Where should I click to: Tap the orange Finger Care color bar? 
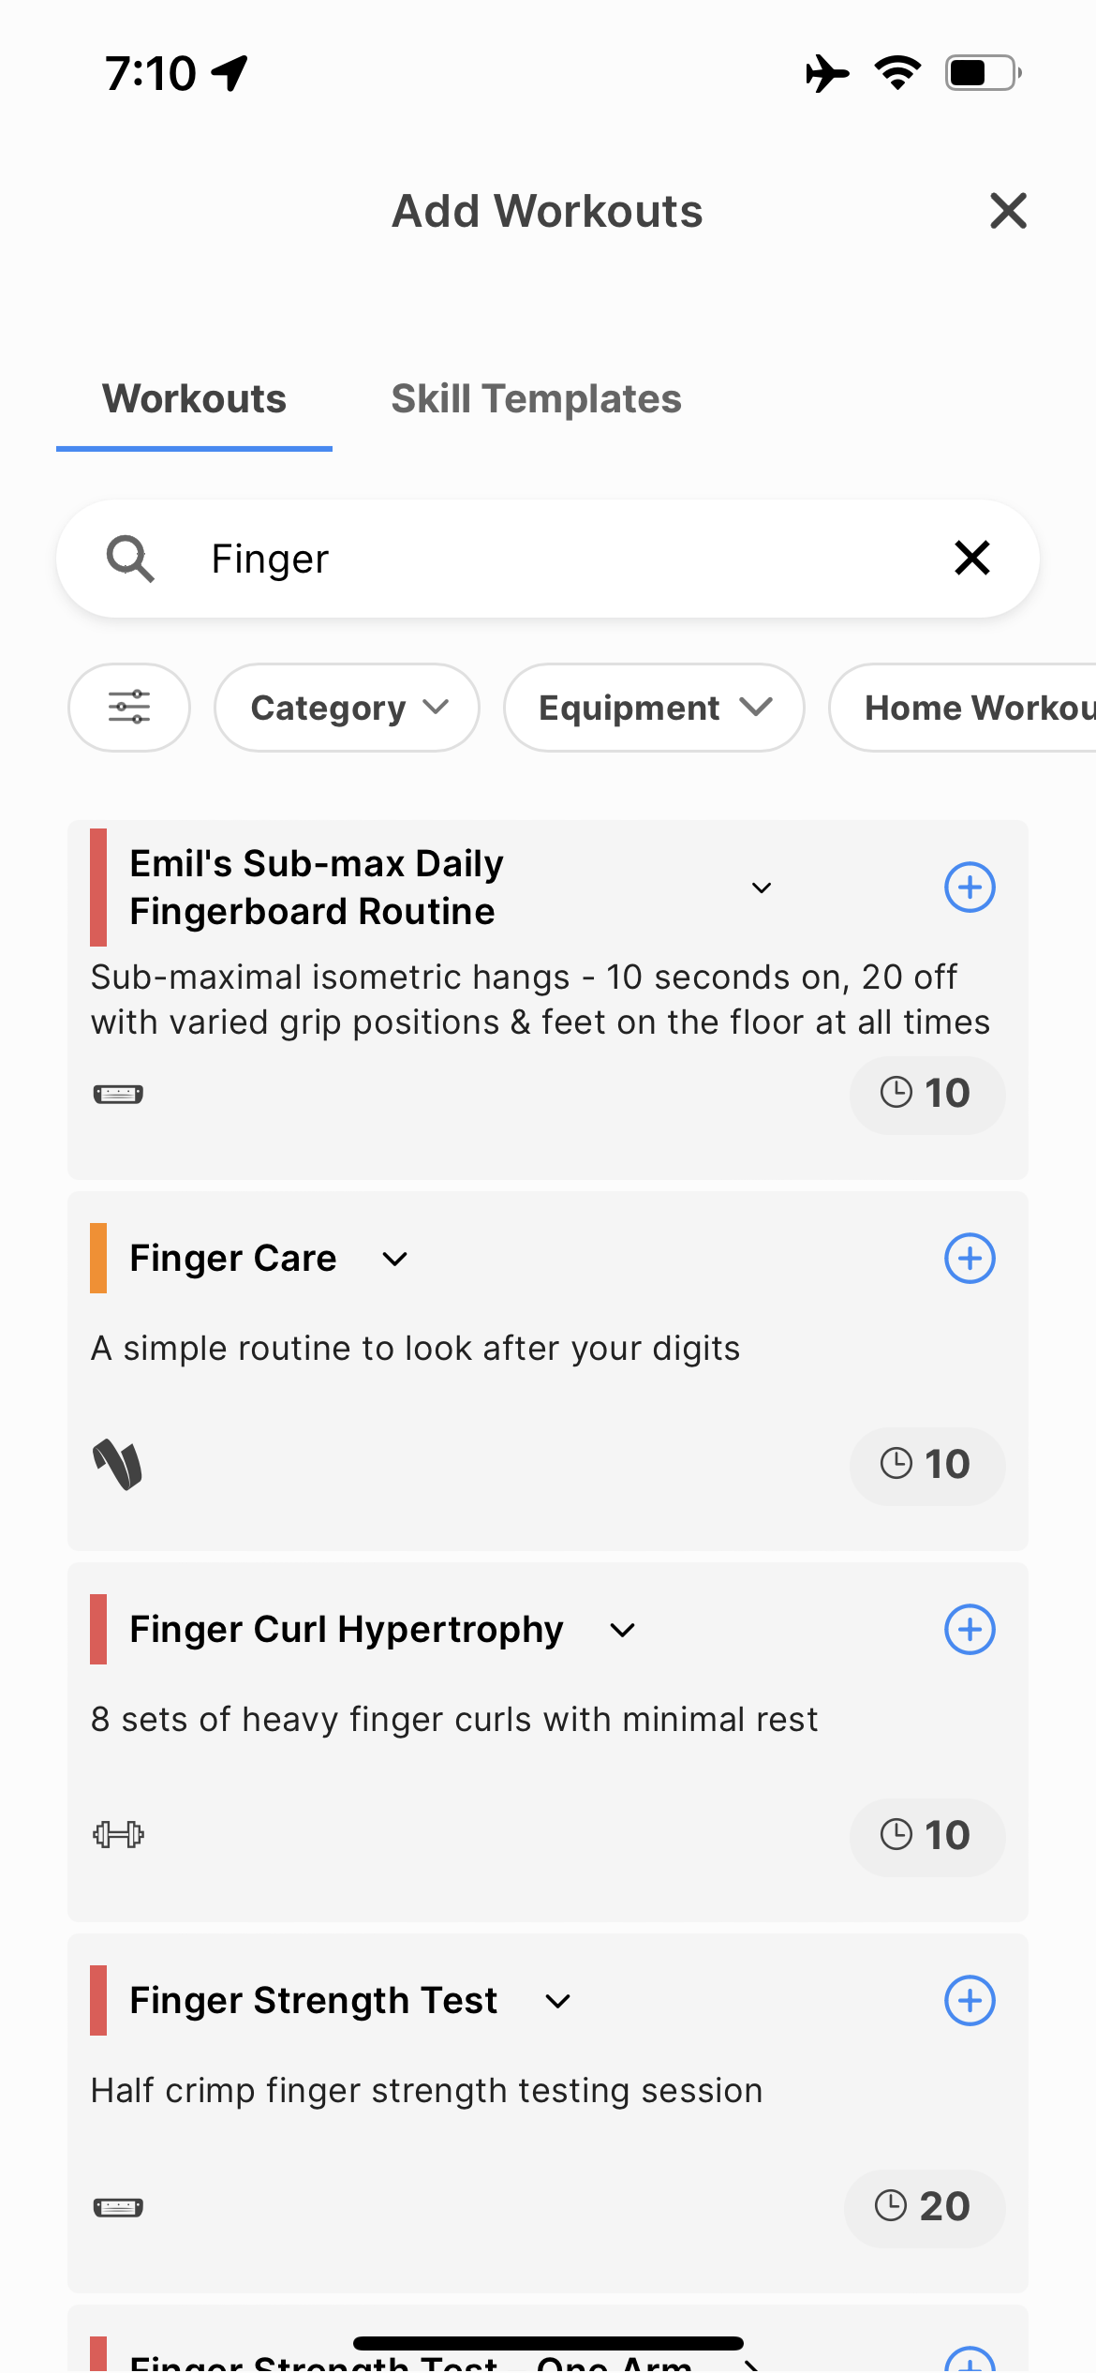click(x=98, y=1258)
